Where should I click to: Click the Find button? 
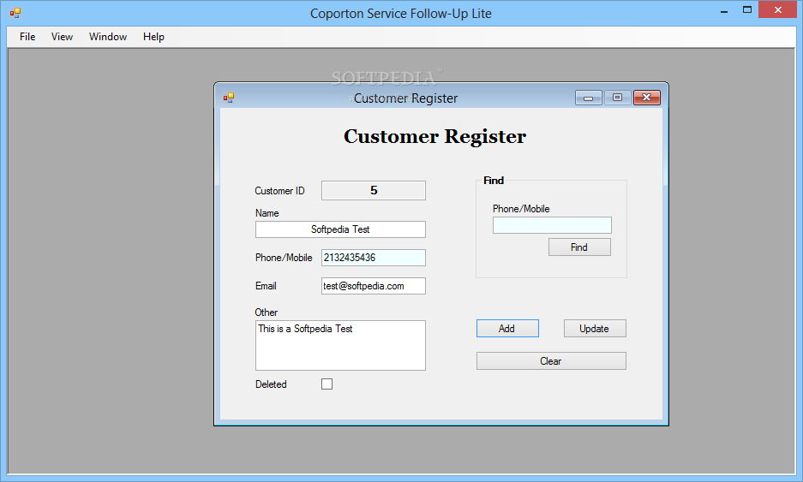579,247
